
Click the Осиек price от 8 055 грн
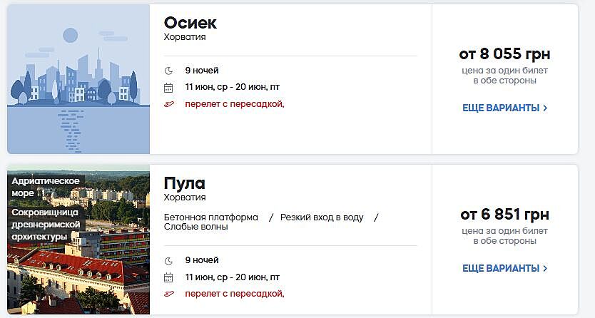[504, 54]
